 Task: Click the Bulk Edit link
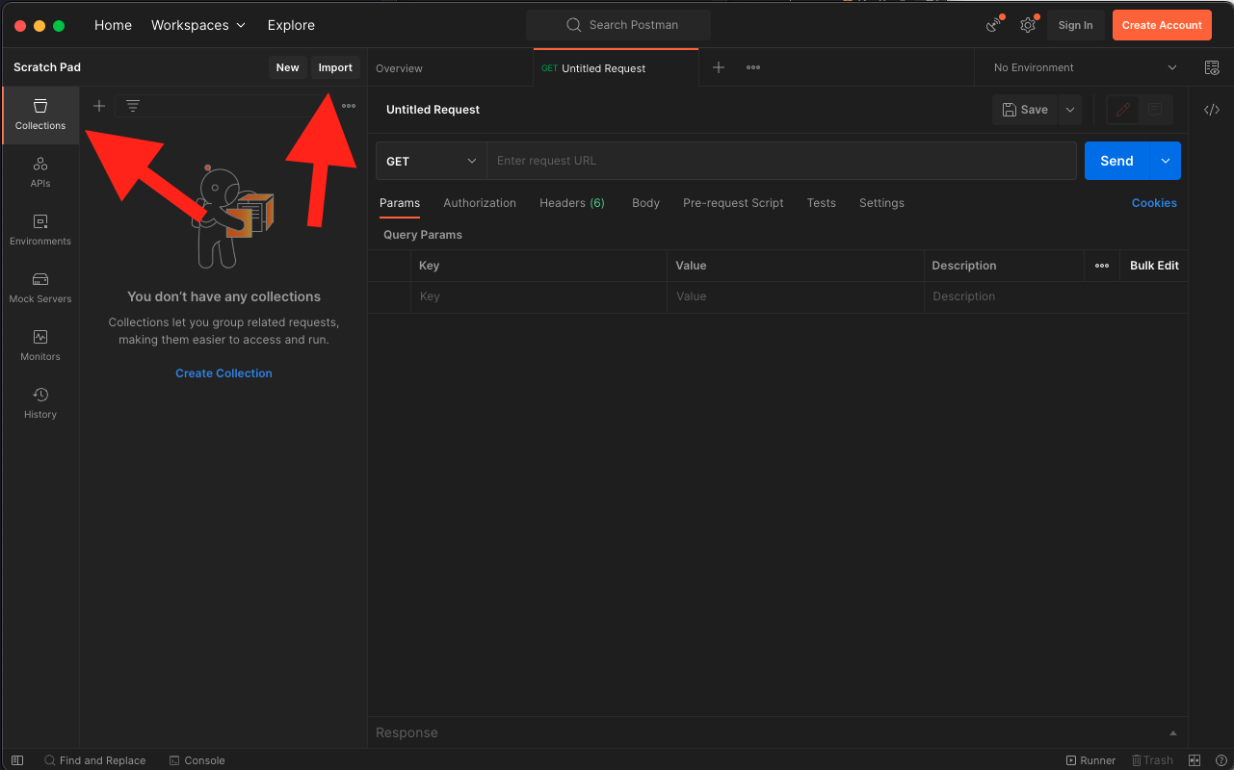[x=1154, y=266]
